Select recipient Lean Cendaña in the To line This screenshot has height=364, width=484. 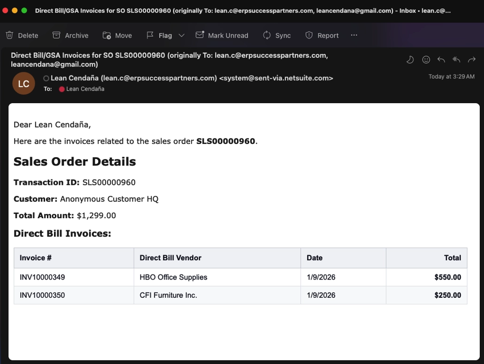(85, 89)
